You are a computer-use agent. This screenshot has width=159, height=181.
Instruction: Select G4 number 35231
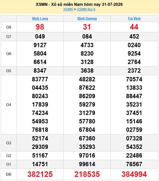[x=134, y=105]
